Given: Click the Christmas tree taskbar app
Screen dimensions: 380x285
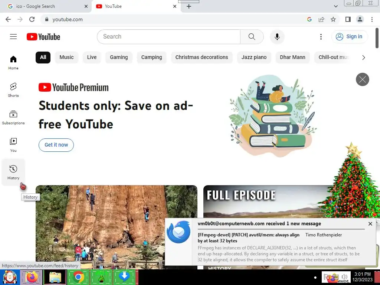Looking at the screenshot, I should (x=101, y=277).
